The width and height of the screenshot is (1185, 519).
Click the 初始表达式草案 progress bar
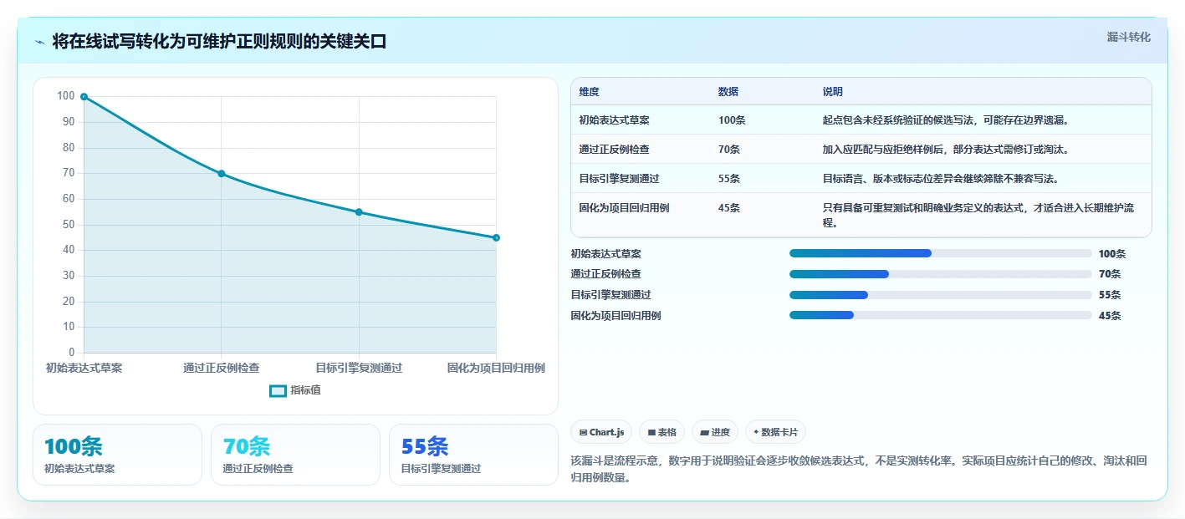pyautogui.click(x=941, y=253)
